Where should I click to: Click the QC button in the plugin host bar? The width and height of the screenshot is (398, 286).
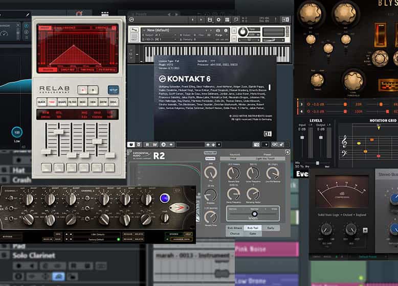275,145
